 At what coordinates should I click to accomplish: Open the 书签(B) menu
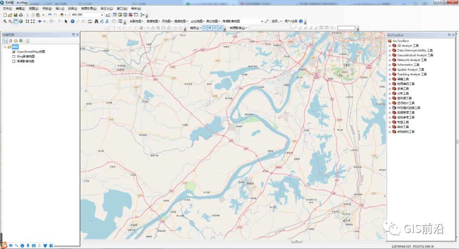point(47,8)
